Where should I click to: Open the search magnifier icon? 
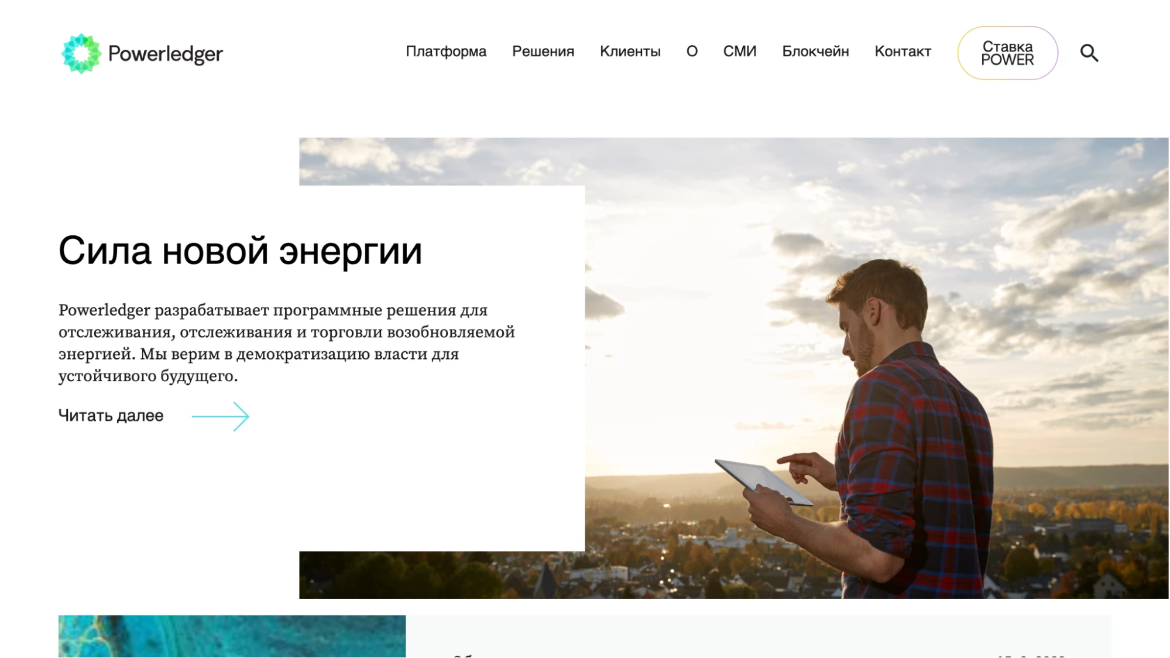1089,53
